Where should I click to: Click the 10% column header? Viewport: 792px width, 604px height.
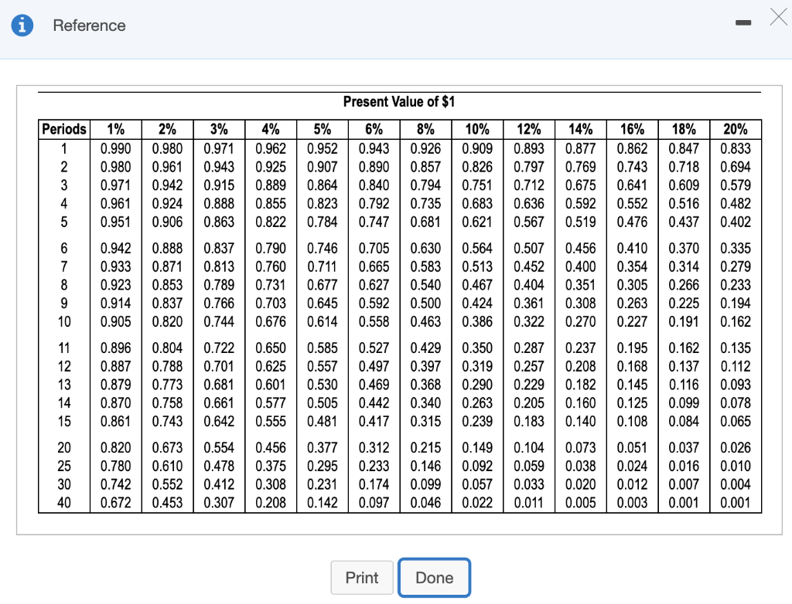tap(477, 129)
